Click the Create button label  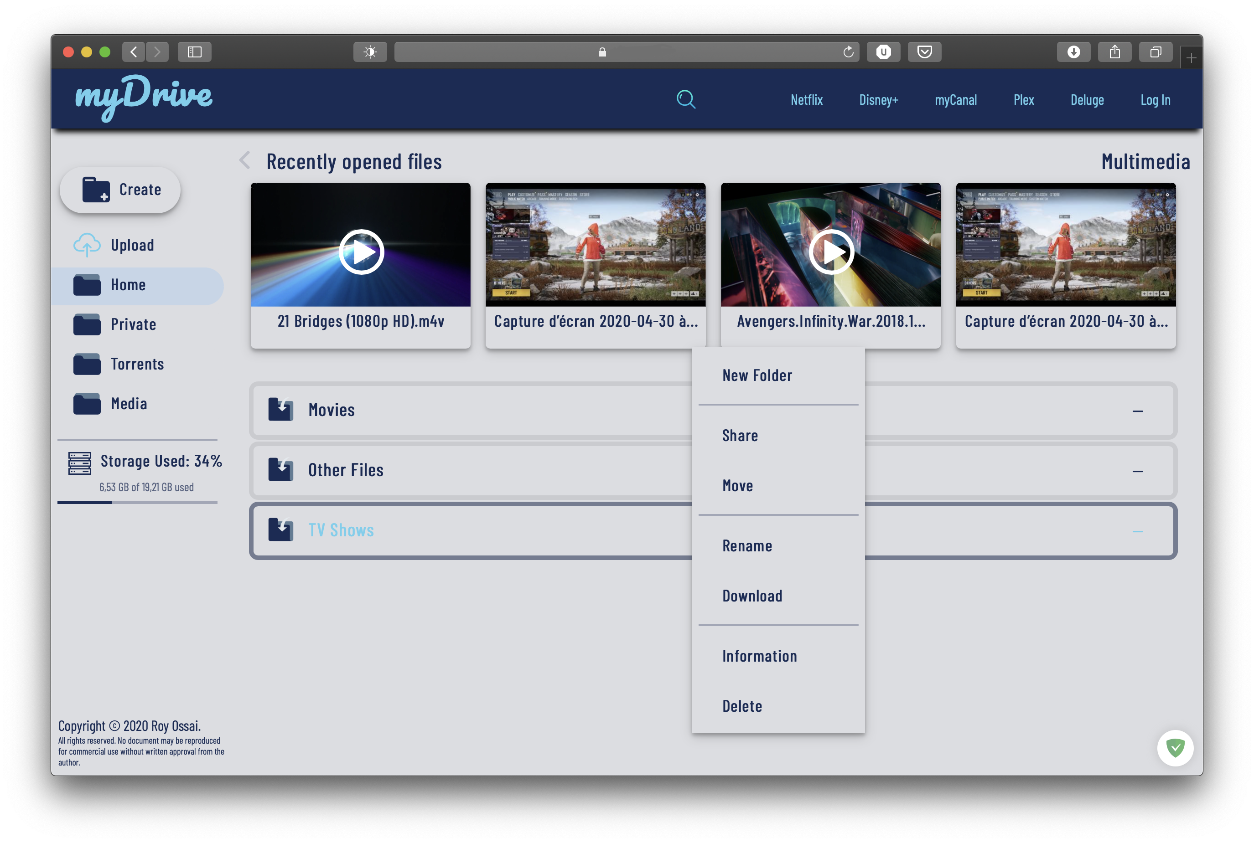(x=140, y=190)
